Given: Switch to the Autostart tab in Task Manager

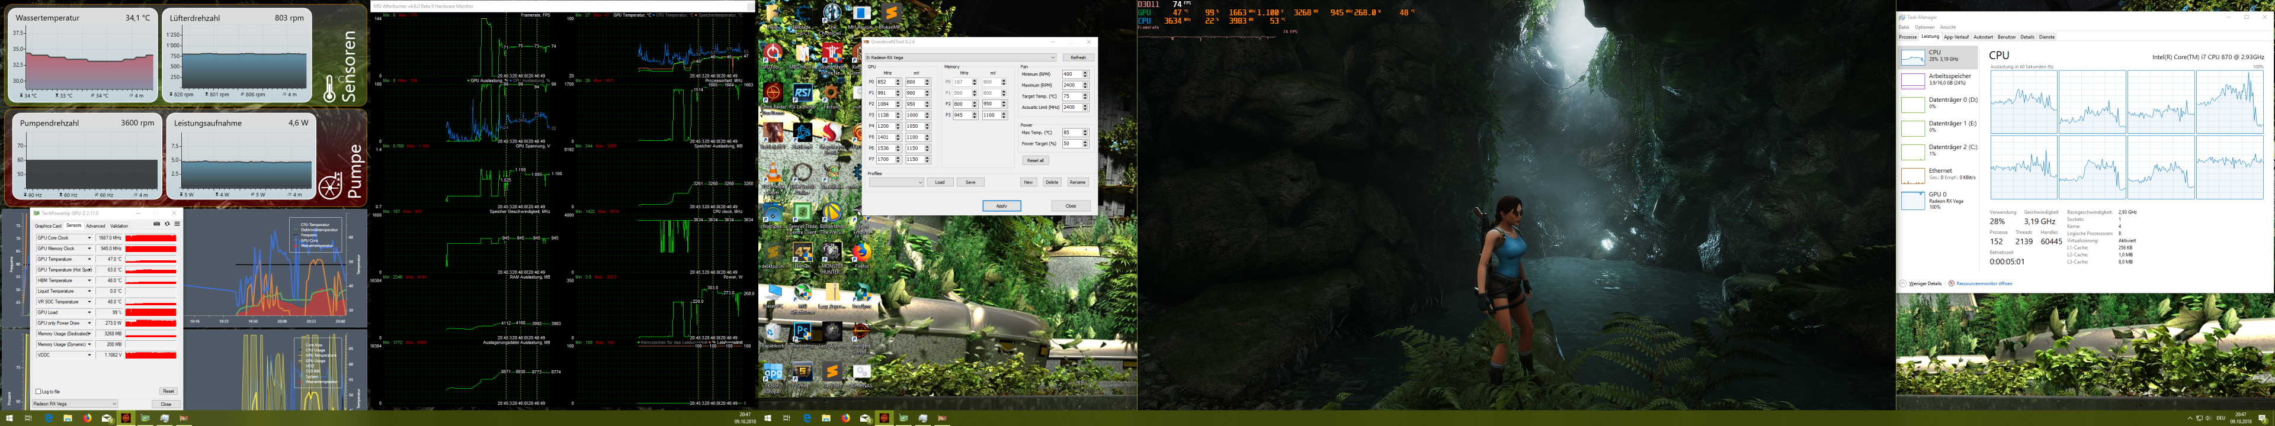Looking at the screenshot, I should tap(1984, 37).
